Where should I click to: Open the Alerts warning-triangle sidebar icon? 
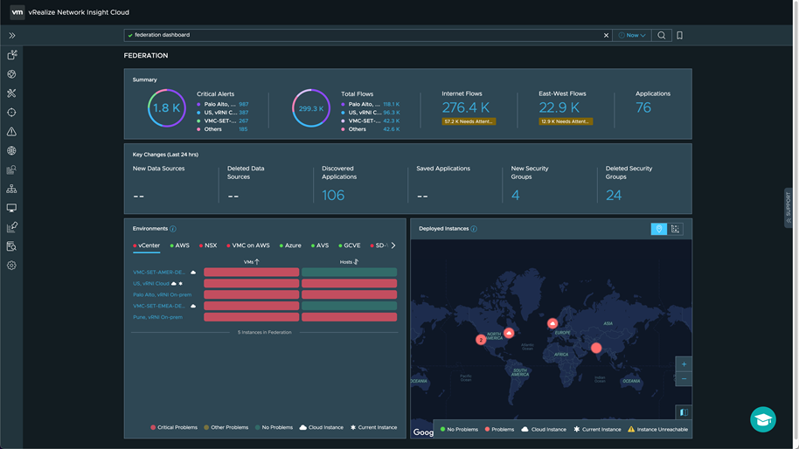click(11, 132)
